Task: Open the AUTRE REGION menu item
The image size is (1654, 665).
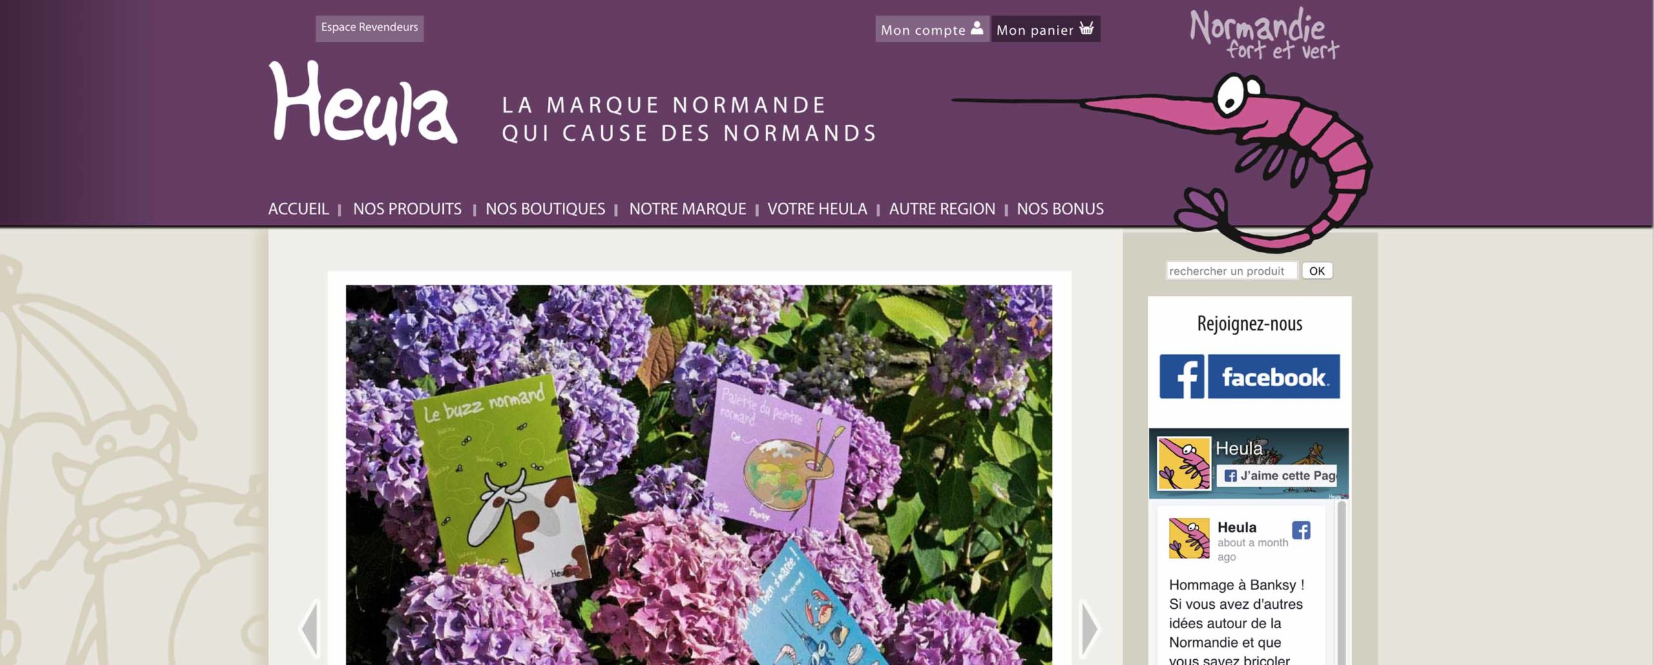Action: pyautogui.click(x=942, y=209)
